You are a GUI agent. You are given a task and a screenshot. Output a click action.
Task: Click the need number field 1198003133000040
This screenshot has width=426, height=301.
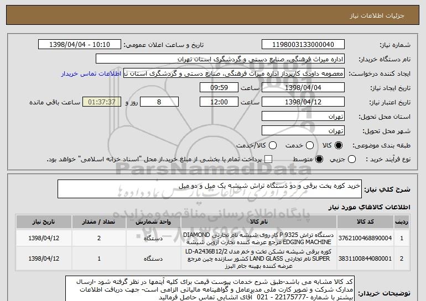pos(303,45)
